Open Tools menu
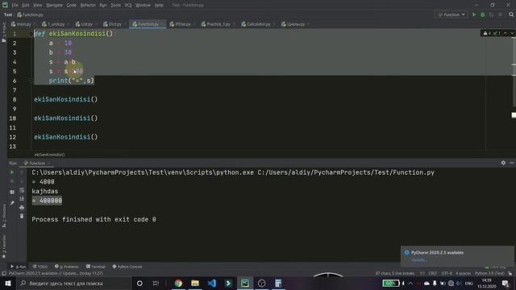The image size is (516, 290). point(115,5)
